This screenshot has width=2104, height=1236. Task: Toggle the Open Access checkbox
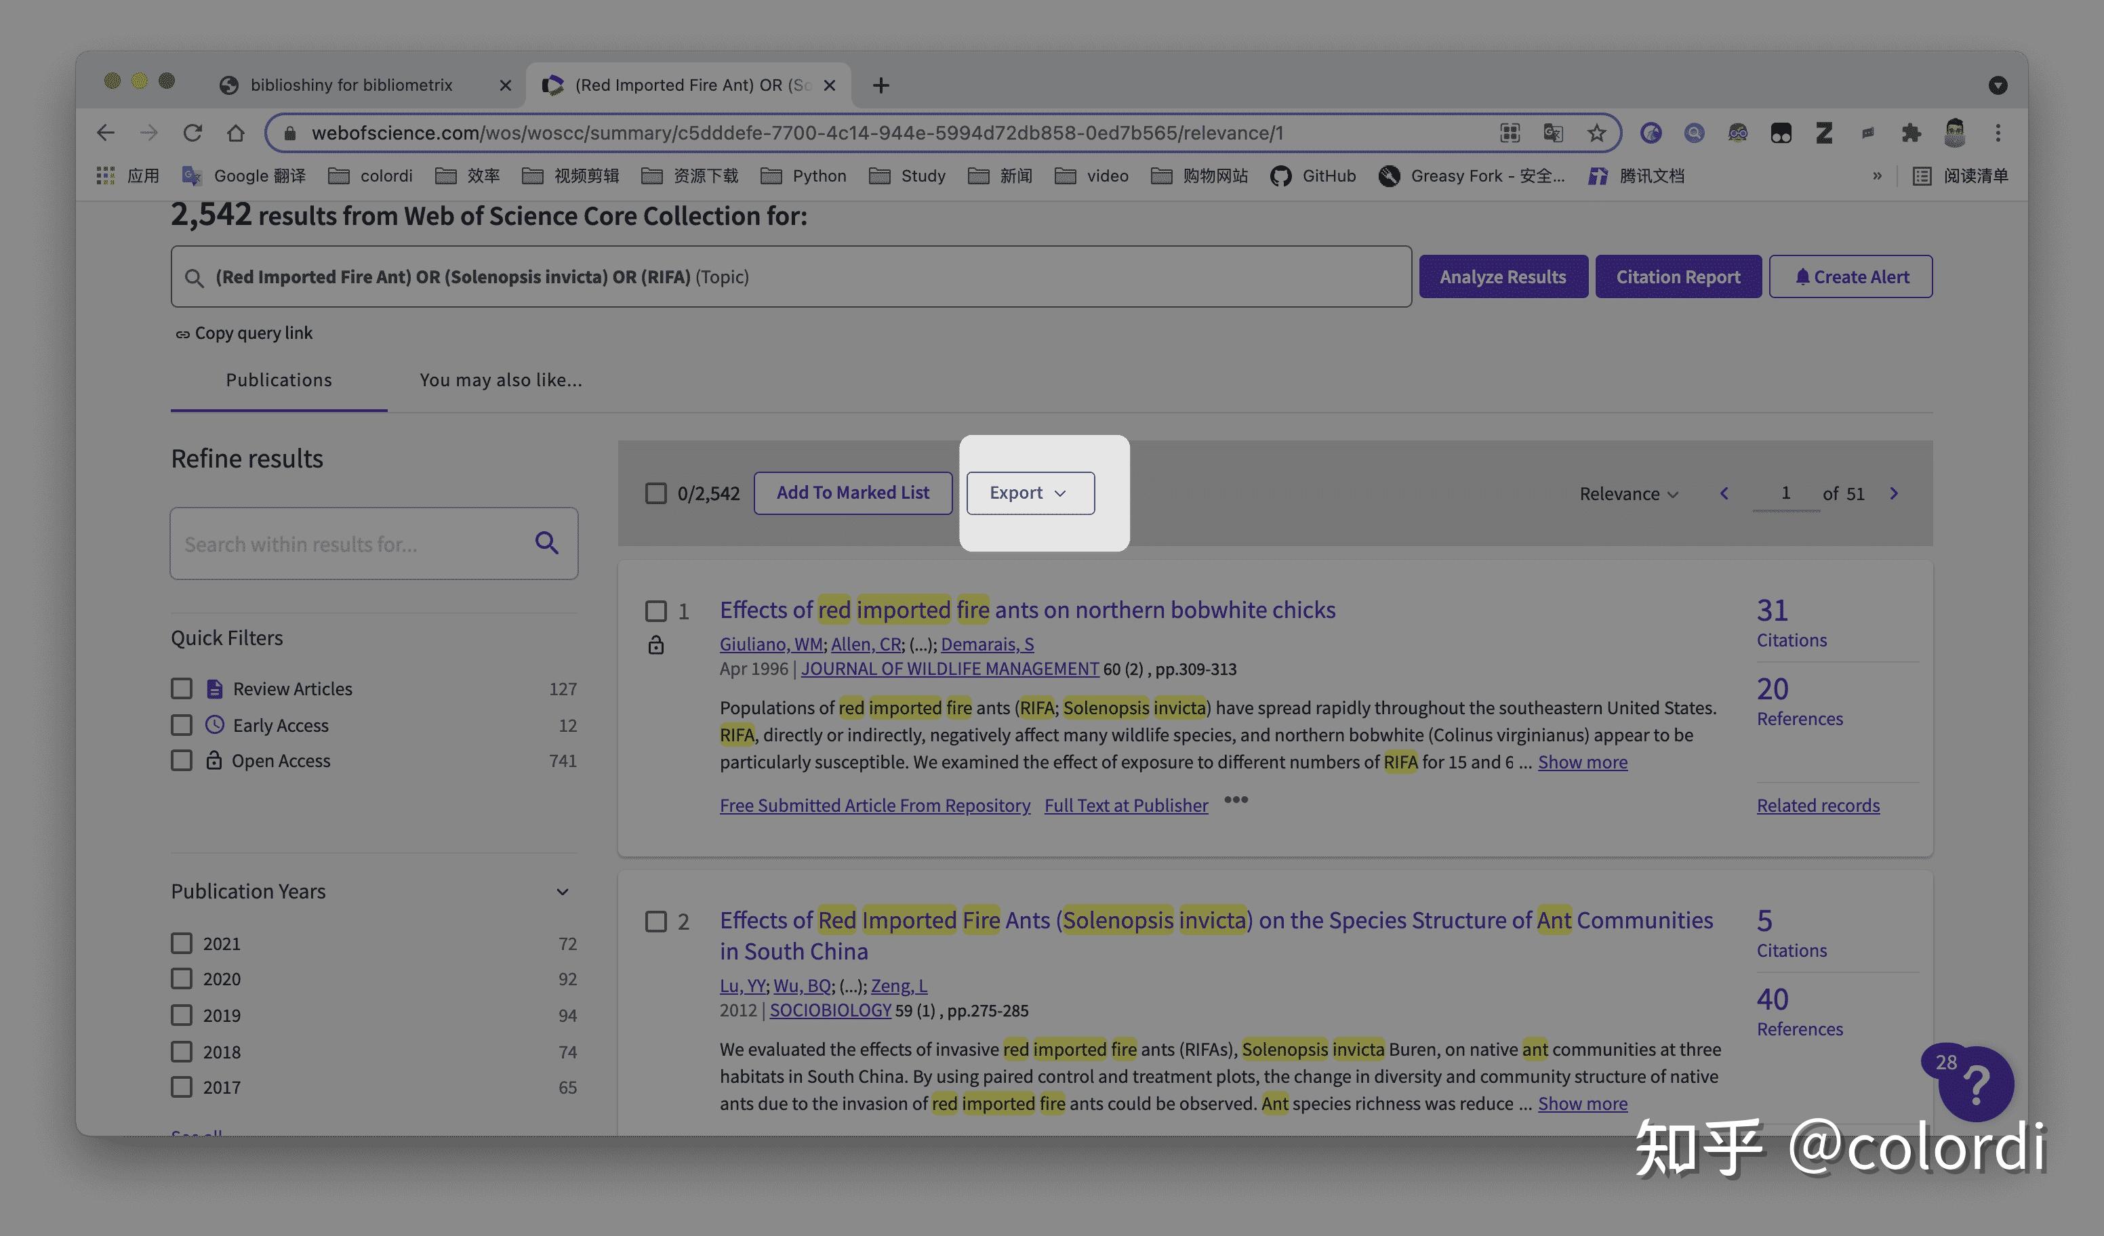click(182, 760)
